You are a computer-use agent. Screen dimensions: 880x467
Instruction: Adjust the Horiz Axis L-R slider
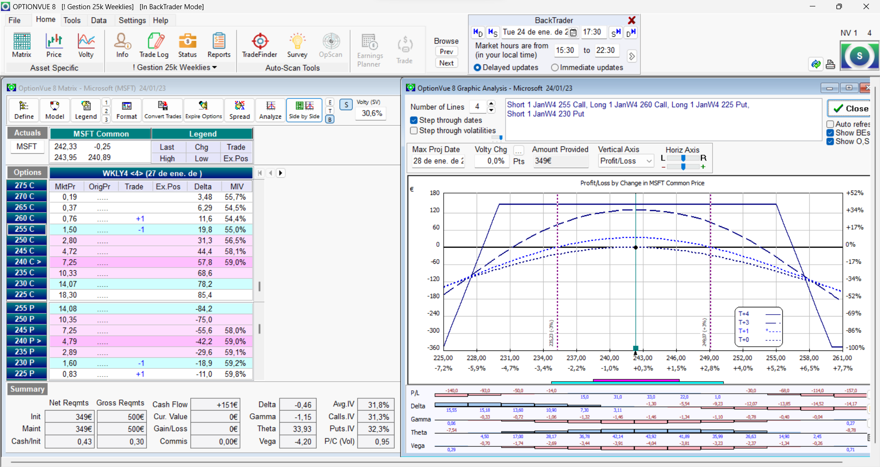tap(683, 158)
